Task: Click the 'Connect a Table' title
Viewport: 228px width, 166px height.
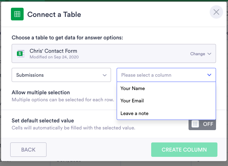Action: pyautogui.click(x=54, y=14)
